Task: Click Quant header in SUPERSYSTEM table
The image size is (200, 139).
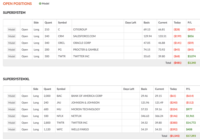Action: click(x=48, y=23)
